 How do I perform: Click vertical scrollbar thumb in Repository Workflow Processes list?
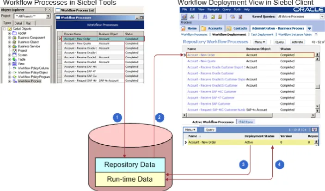pyautogui.click(x=317, y=86)
